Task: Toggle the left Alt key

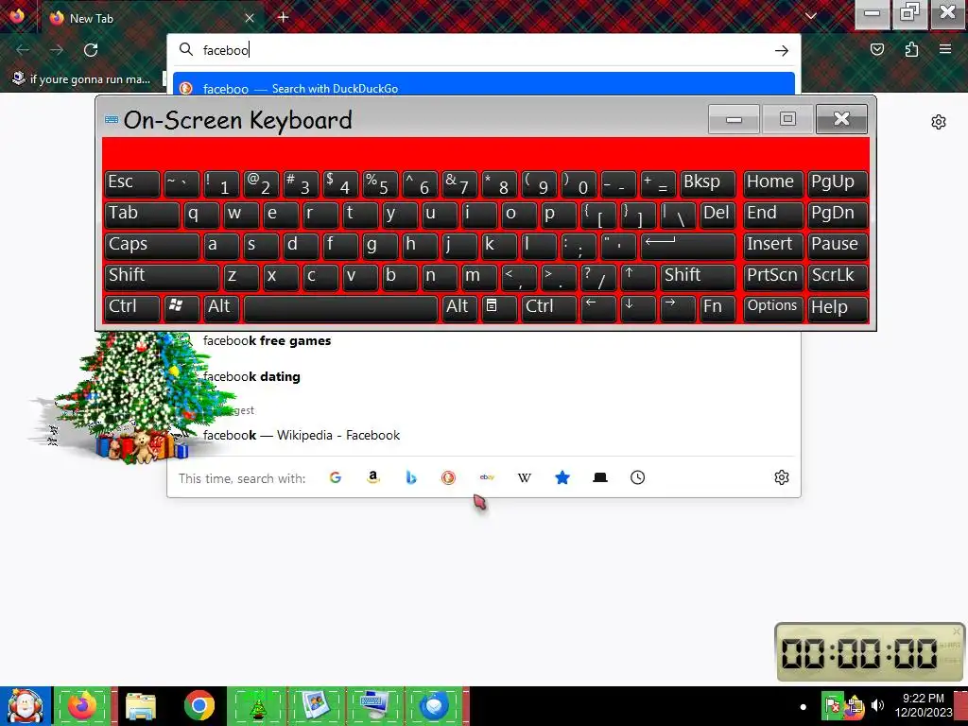Action: [221, 309]
